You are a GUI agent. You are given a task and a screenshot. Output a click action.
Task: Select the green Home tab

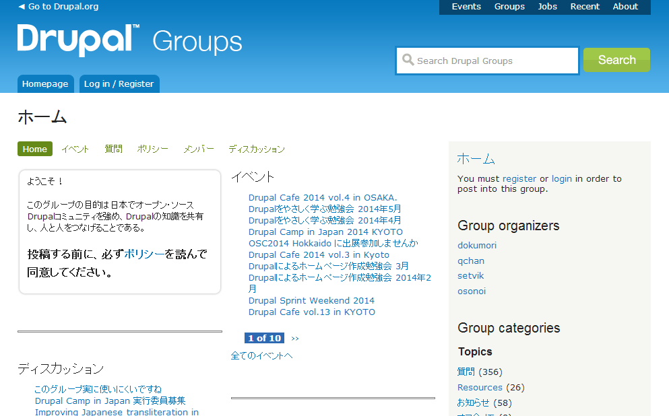coord(35,149)
